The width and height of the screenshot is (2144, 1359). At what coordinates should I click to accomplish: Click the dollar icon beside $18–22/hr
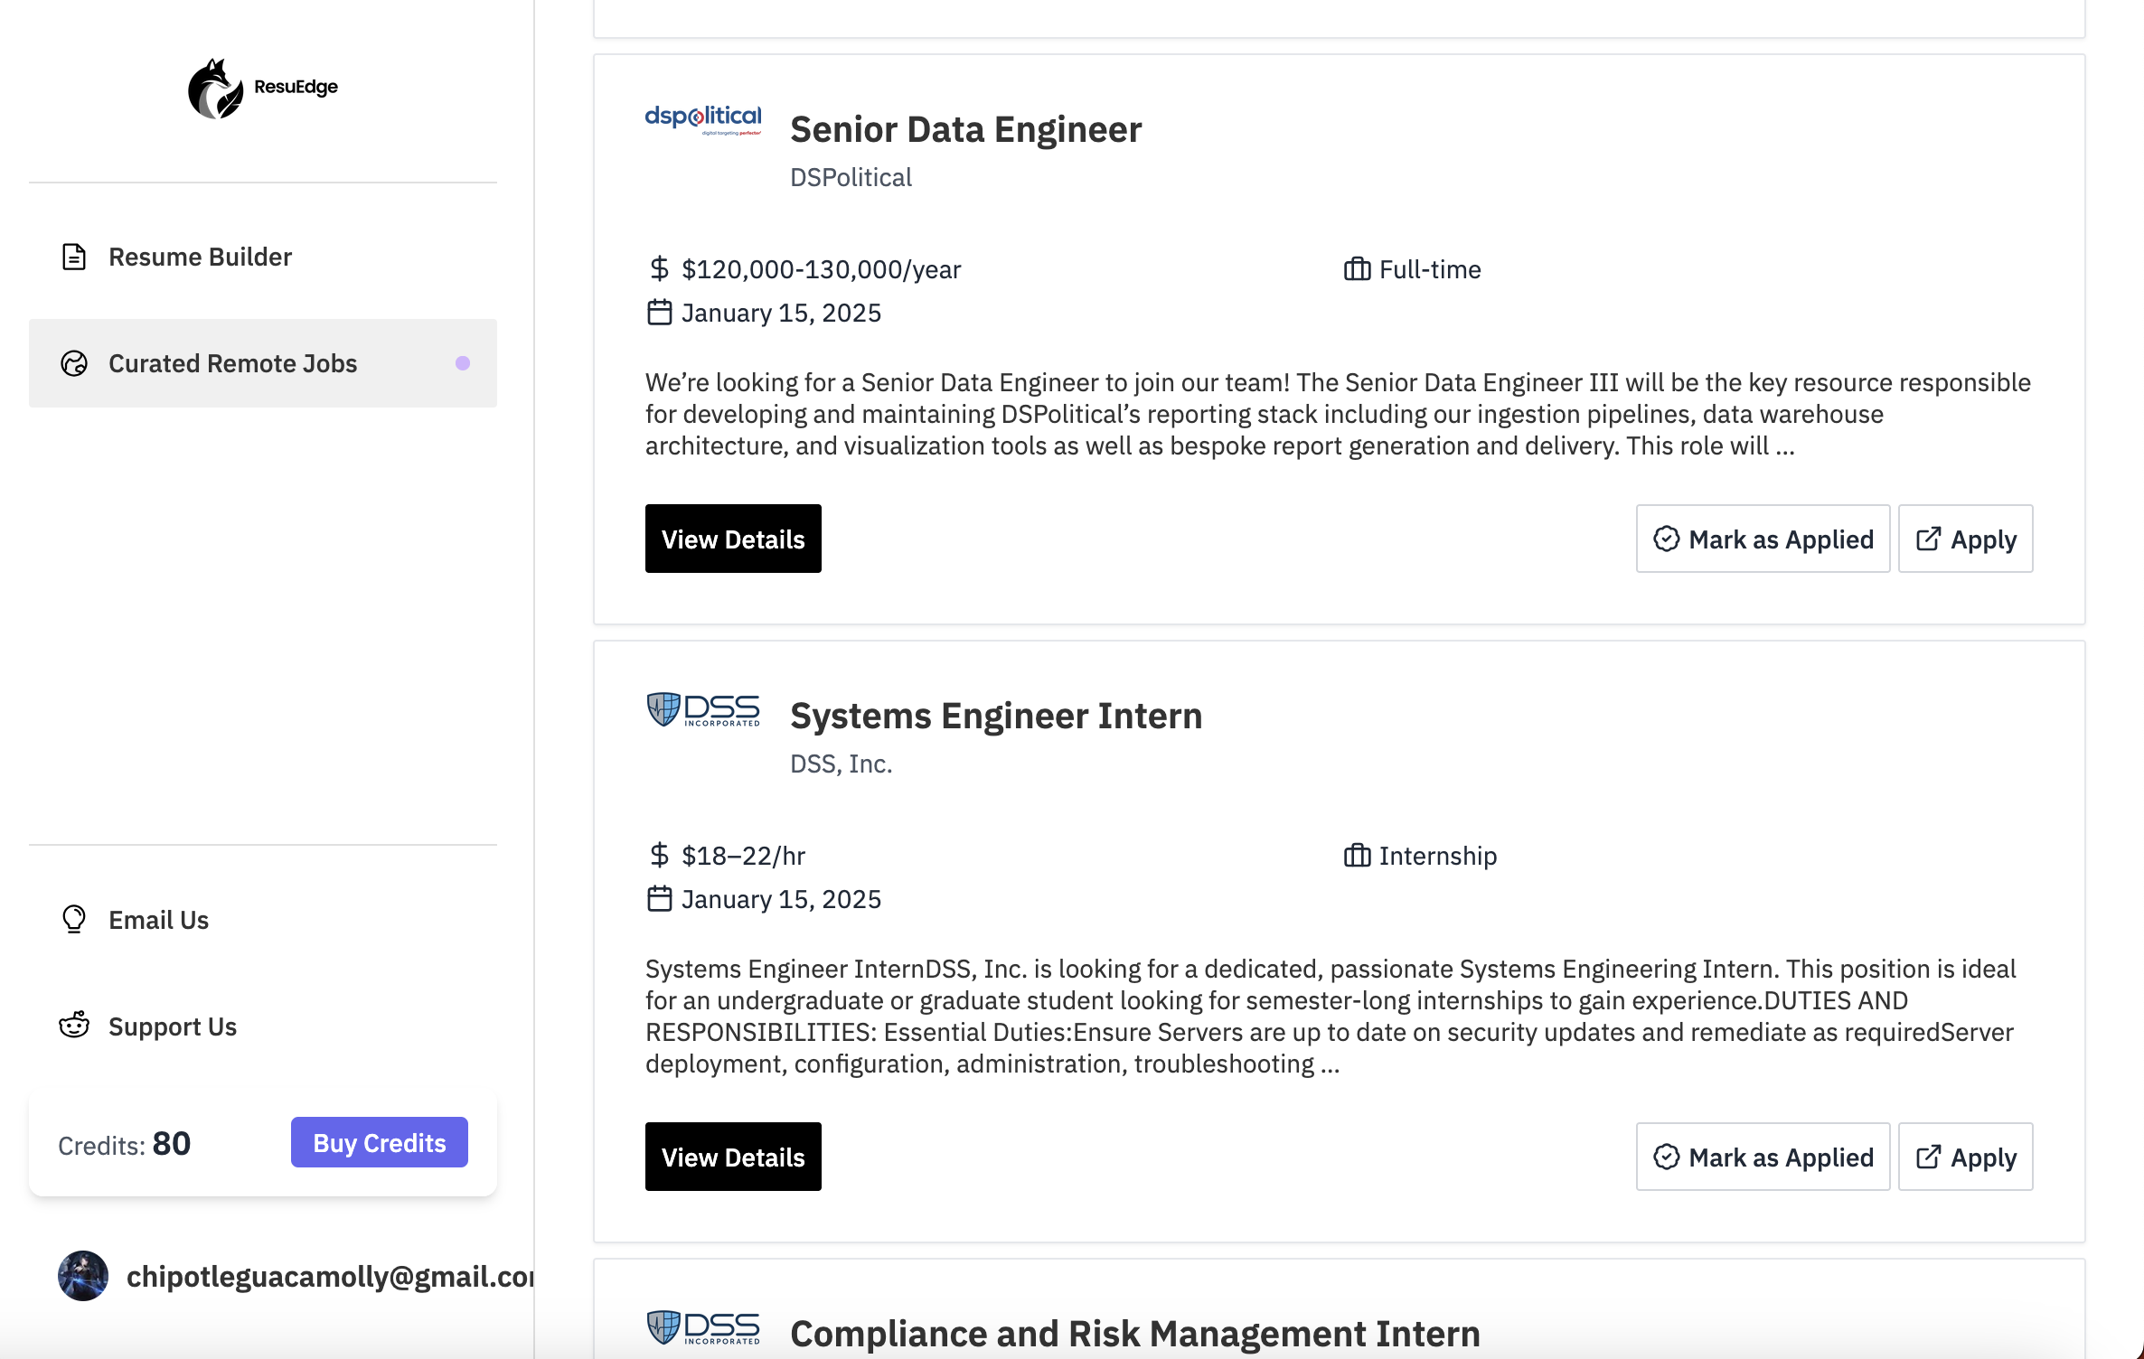tap(660, 856)
